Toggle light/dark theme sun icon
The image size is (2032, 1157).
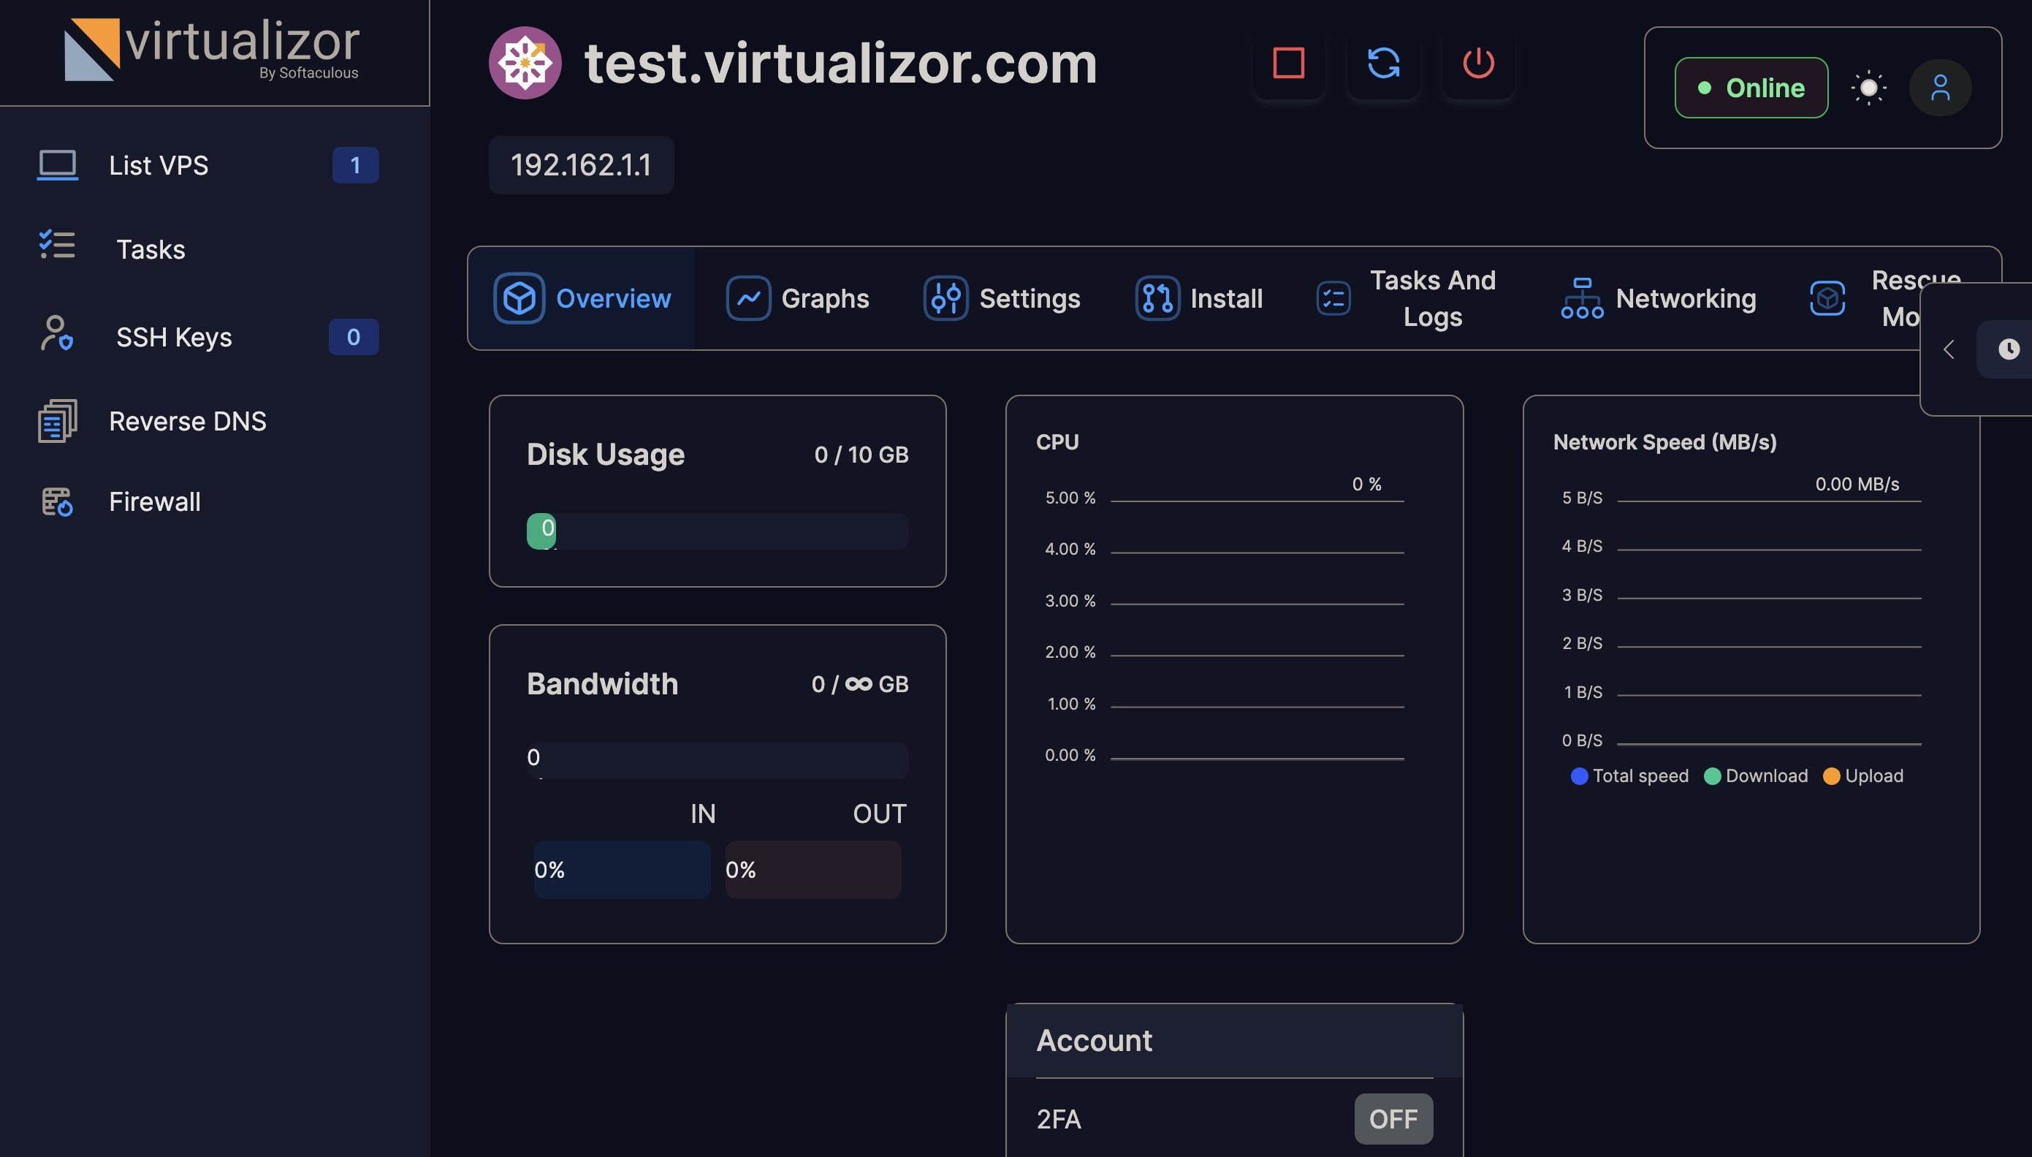(1868, 88)
